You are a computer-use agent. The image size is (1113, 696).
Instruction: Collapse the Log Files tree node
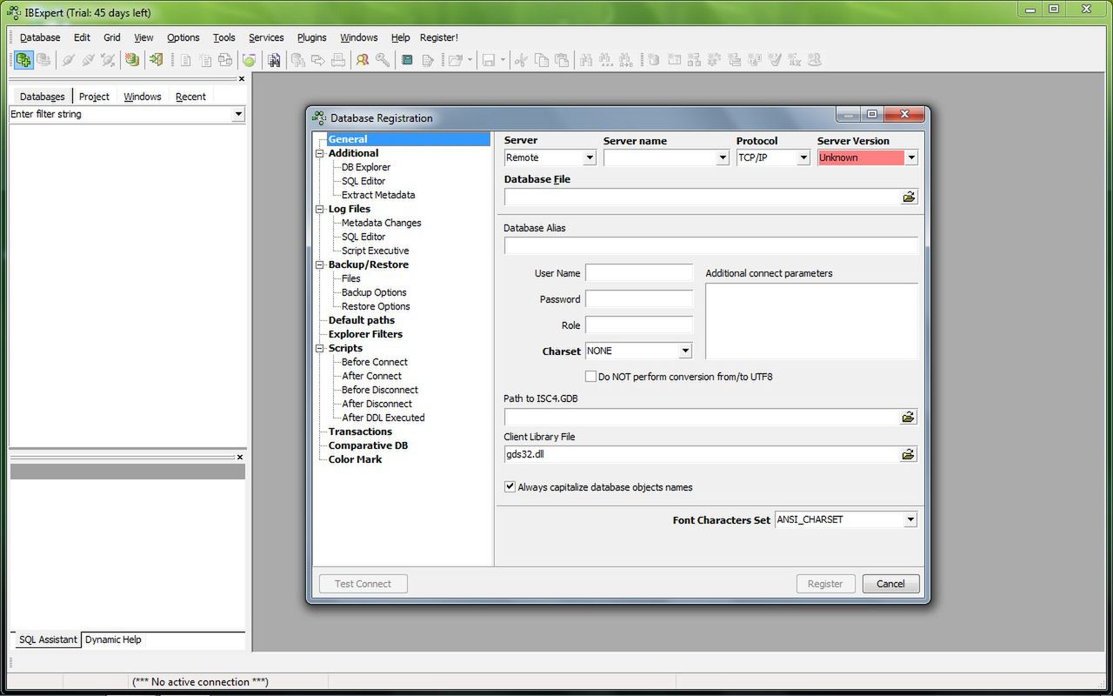pos(320,209)
